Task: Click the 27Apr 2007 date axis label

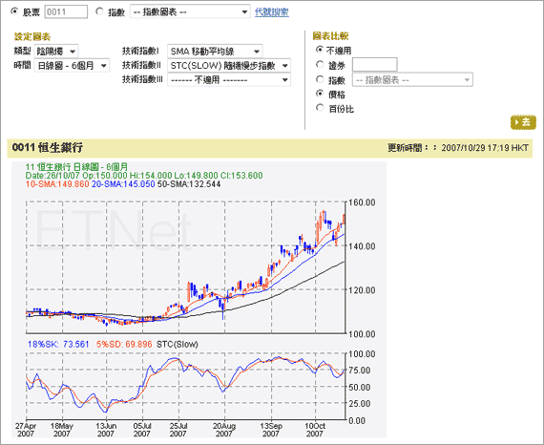Action: [26, 430]
